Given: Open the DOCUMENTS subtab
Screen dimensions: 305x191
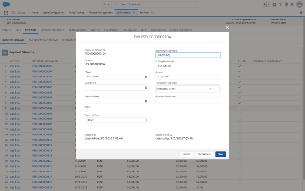Looking at the screenshot, I should [x=158, y=30].
